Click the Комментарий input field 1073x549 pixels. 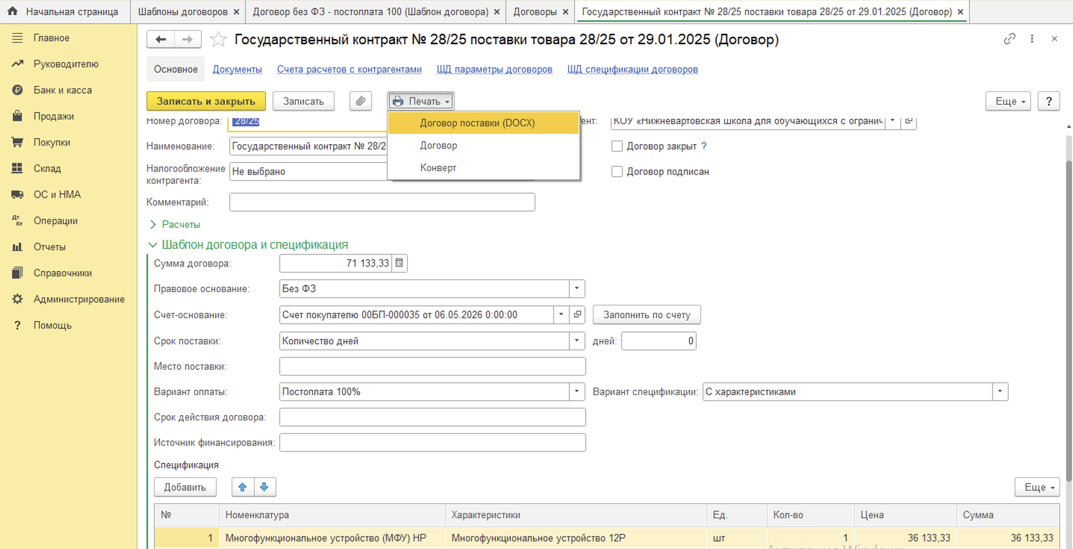(x=382, y=202)
